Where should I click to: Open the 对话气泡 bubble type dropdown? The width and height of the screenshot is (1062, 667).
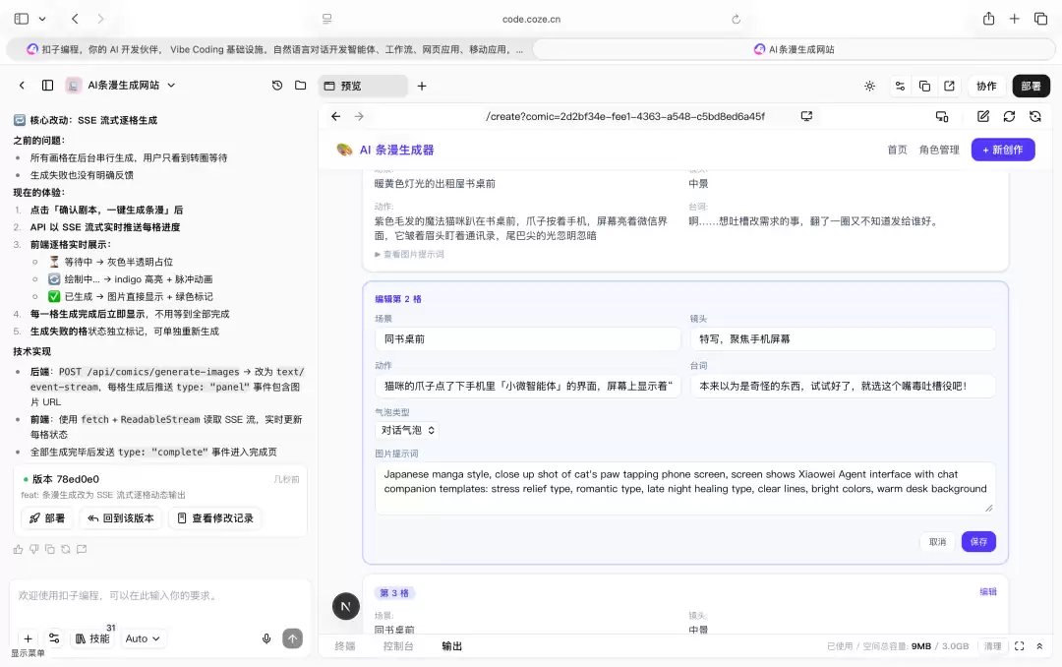408,430
